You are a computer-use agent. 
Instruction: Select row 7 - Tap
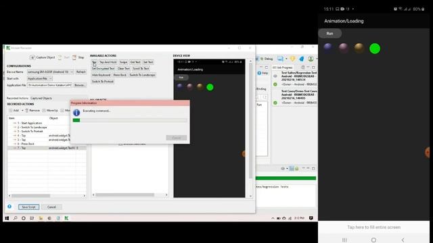coord(47,148)
